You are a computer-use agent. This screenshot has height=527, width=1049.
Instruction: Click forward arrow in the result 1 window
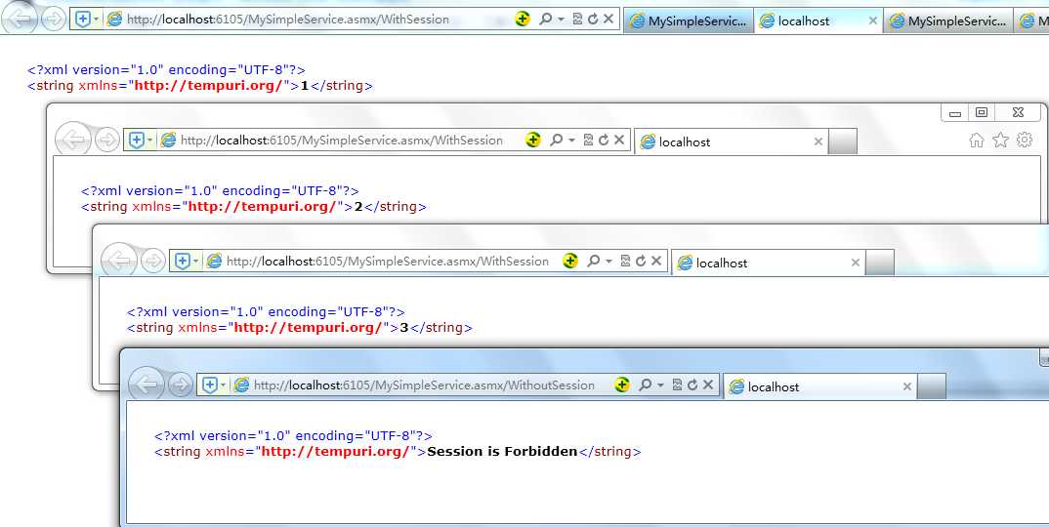coord(54,19)
